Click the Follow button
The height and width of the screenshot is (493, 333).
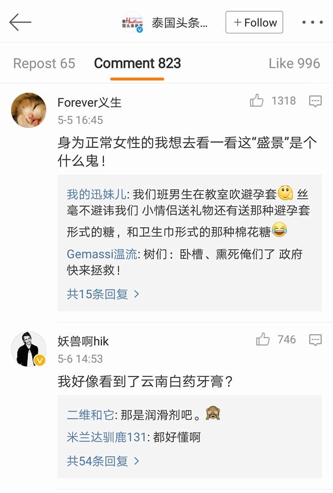pyautogui.click(x=254, y=23)
